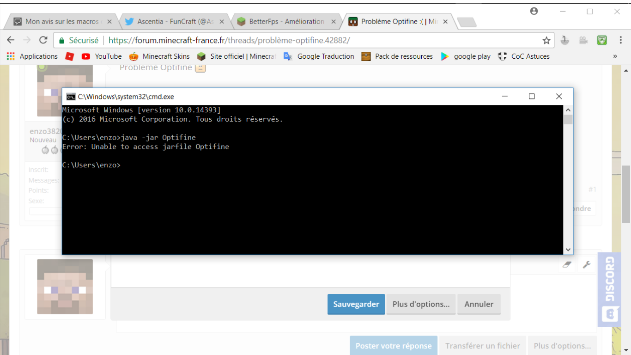This screenshot has height=355, width=631.
Task: Open the Site officiel Minecraft bookmark
Action: [236, 56]
